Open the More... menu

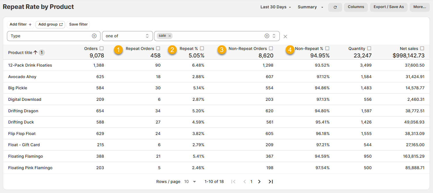[x=419, y=7]
